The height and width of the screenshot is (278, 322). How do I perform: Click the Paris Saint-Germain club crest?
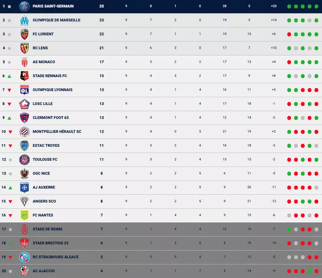(x=24, y=6)
